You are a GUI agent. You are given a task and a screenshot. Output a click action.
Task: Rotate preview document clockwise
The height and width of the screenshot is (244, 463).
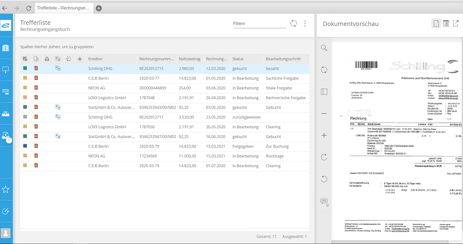click(x=324, y=157)
